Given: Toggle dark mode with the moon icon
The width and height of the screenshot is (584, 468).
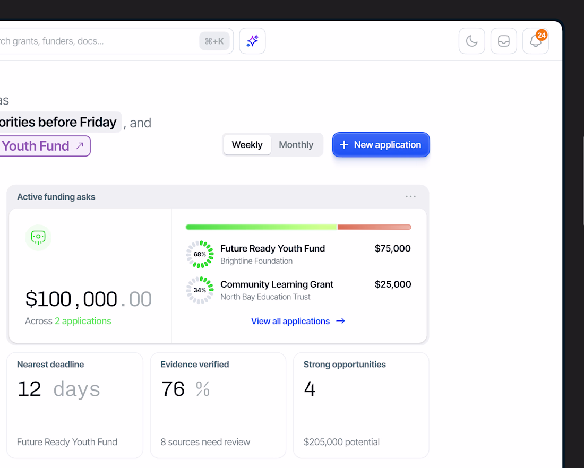Looking at the screenshot, I should point(471,41).
